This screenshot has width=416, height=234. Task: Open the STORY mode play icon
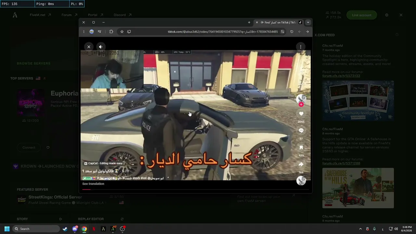coord(60,219)
